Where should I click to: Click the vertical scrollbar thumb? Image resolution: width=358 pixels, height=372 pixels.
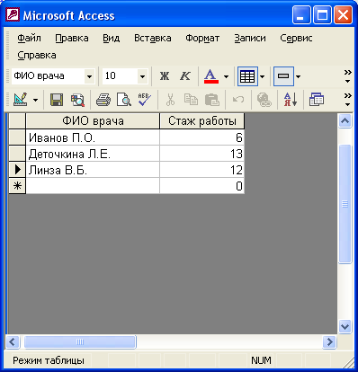[x=345, y=204]
